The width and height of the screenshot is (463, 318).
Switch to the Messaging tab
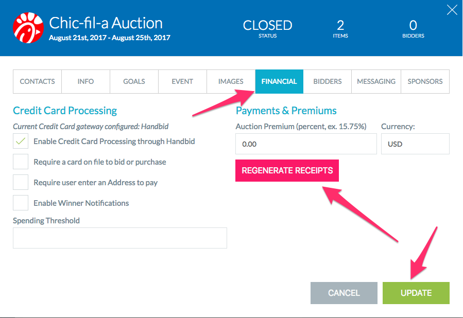pos(376,81)
